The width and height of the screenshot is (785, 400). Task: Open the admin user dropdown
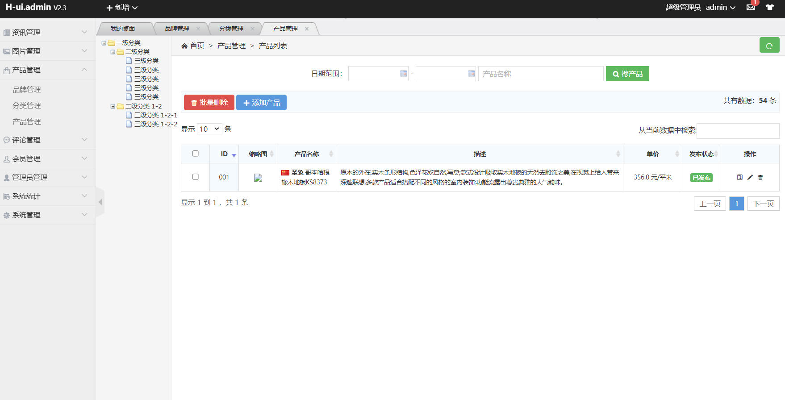coord(721,7)
